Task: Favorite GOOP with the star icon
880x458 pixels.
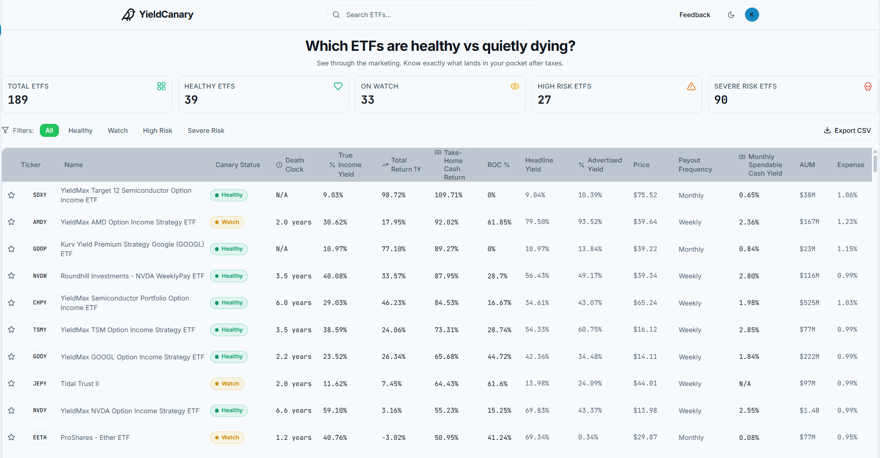Action: coord(12,249)
